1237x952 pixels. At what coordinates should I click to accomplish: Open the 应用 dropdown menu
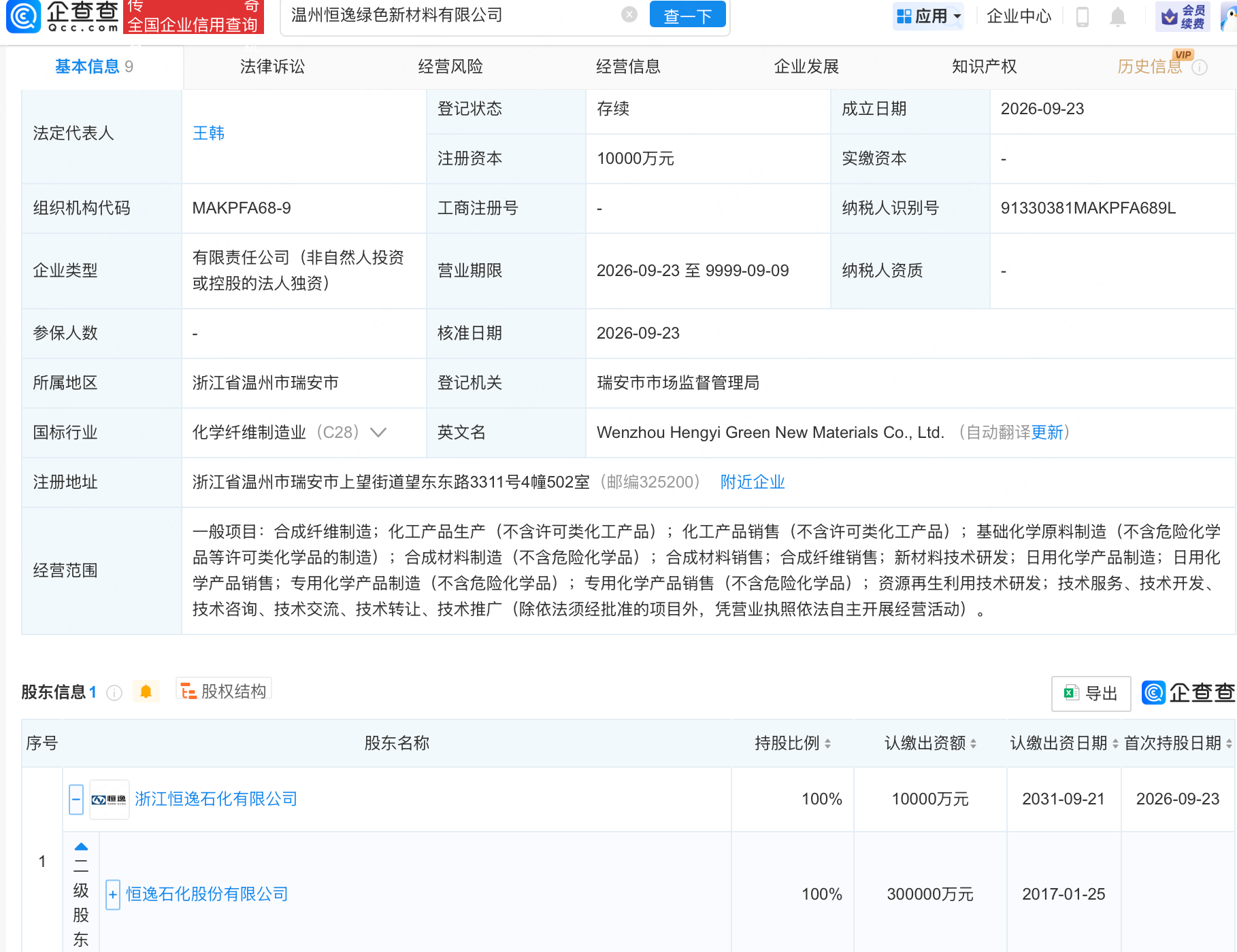click(929, 16)
